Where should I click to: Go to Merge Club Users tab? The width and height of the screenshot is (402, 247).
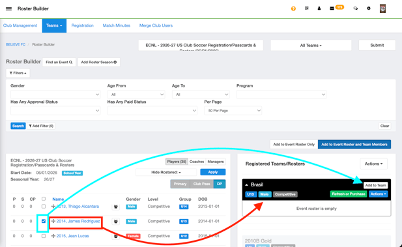pos(156,25)
